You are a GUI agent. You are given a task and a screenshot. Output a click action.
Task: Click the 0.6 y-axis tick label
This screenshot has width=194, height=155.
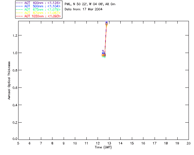point(15,88)
